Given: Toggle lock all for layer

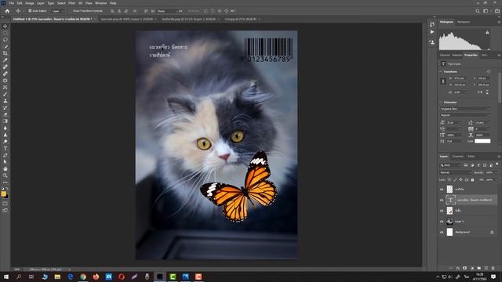Looking at the screenshot, I should pos(472,180).
